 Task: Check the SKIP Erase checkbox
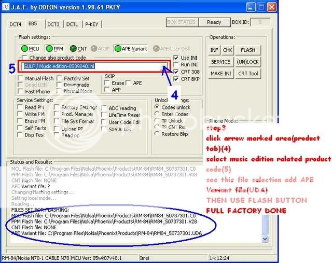pyautogui.click(x=107, y=83)
